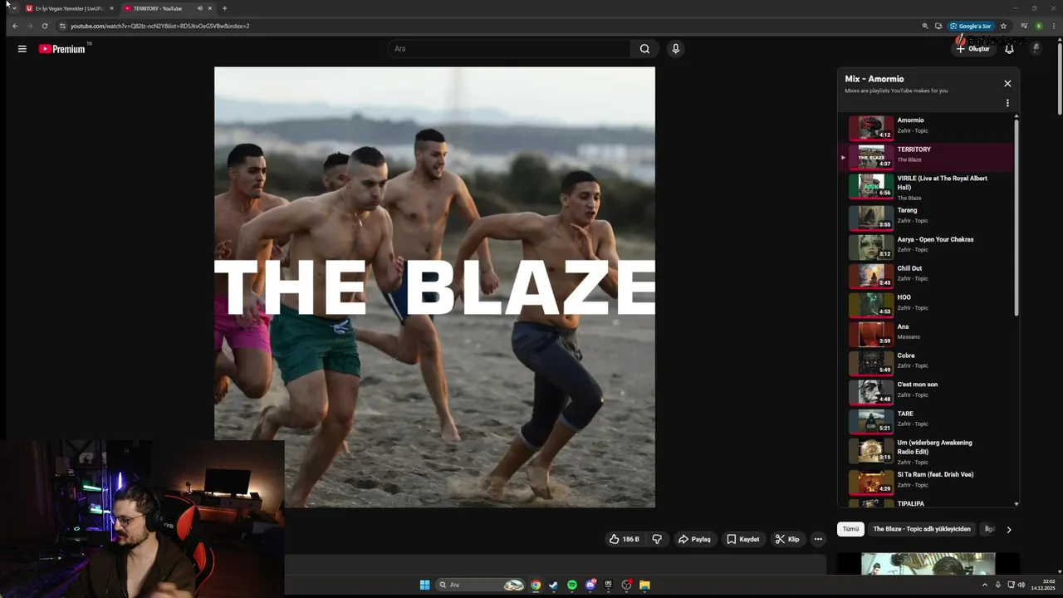Open the tab search dropdown arrow

click(14, 8)
